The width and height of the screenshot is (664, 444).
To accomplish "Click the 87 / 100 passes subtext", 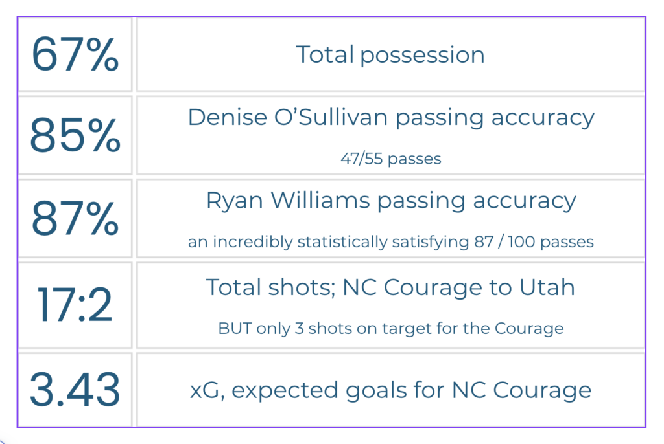I will click(391, 242).
